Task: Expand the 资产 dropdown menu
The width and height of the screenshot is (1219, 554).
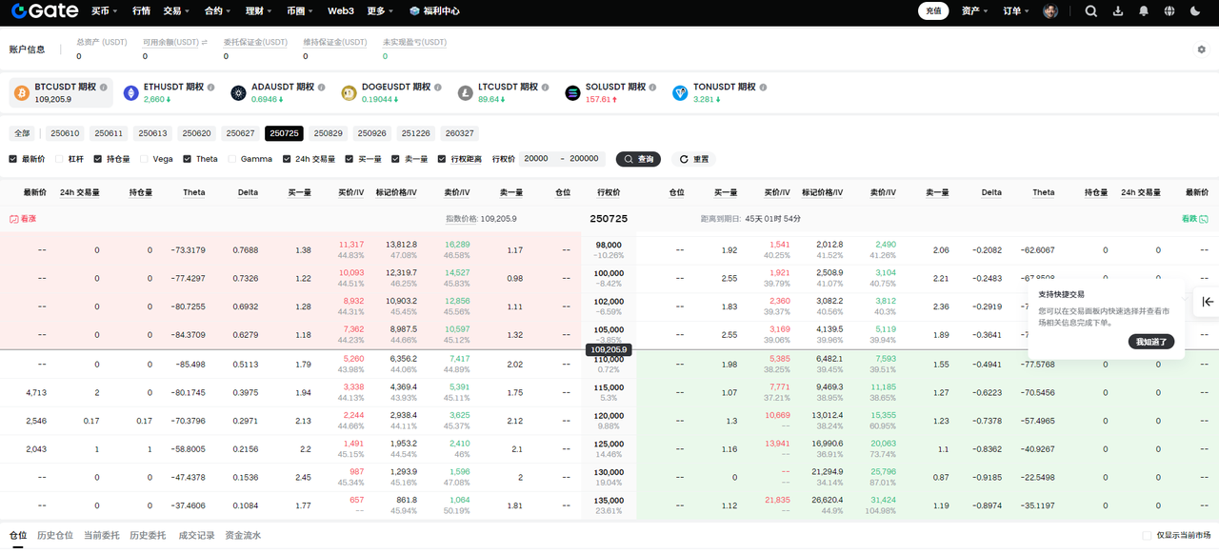Action: (974, 11)
